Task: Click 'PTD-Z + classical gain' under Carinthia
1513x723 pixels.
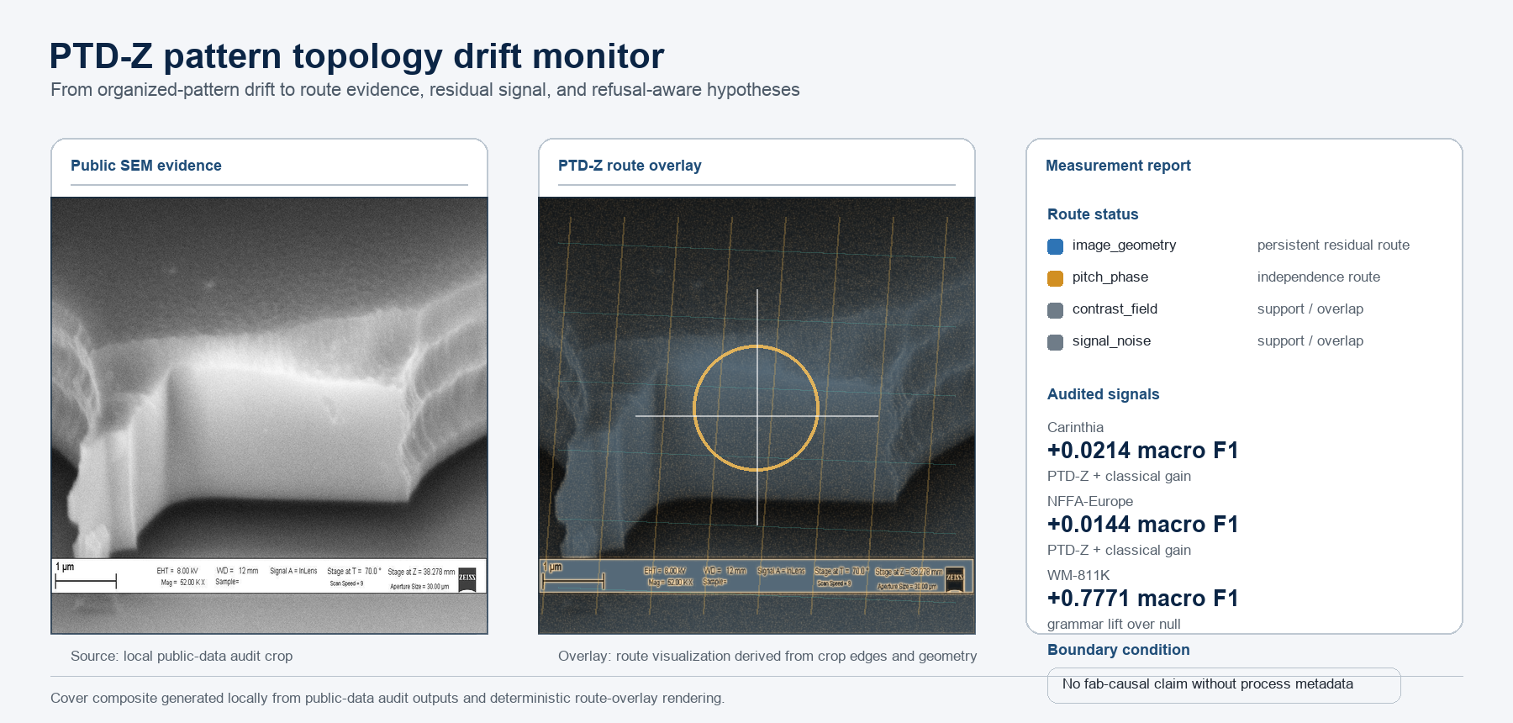Action: pos(1119,476)
